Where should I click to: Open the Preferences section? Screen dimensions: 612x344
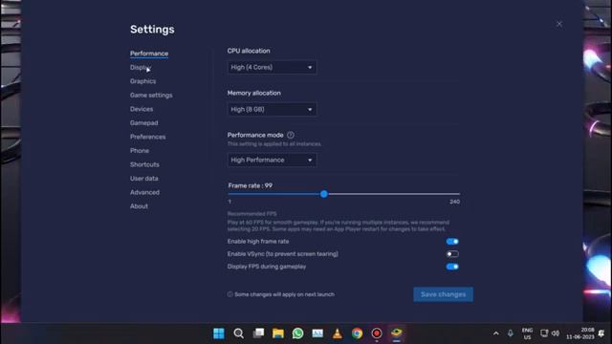(147, 137)
